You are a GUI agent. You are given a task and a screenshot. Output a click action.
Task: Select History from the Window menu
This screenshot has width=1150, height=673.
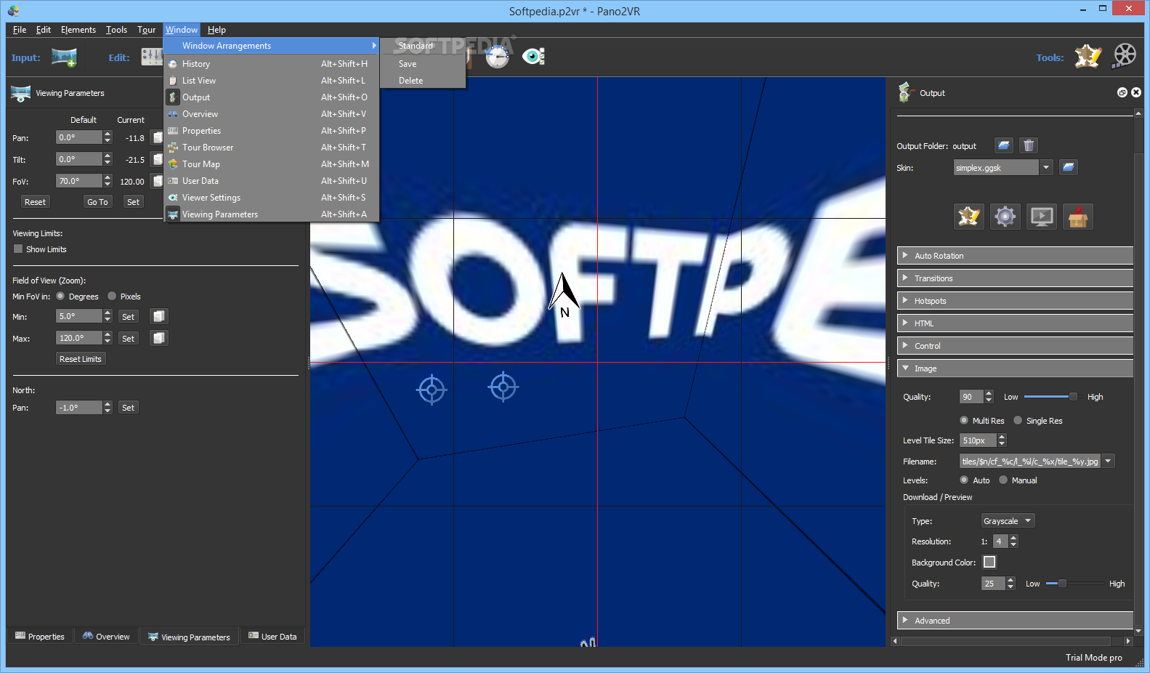click(272, 64)
